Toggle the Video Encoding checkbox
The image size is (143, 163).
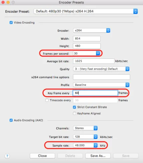coord(11,23)
